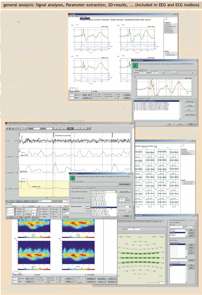
Task: Click the Block size stepper in Result2D window
Action: (75, 95)
